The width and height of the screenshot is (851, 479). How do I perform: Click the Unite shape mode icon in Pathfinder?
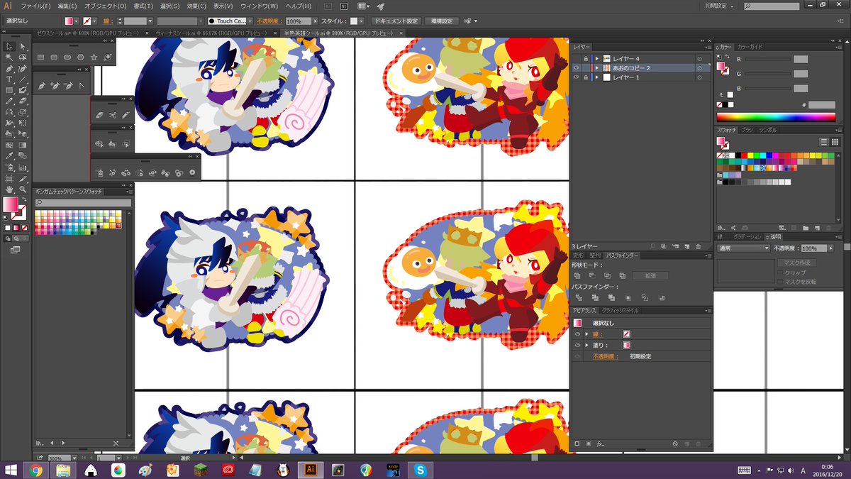577,275
